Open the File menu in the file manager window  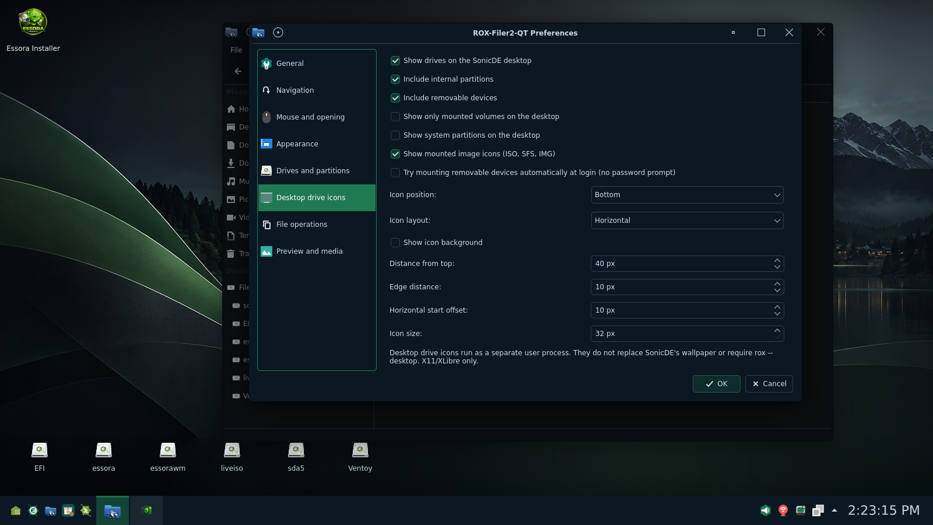point(236,50)
